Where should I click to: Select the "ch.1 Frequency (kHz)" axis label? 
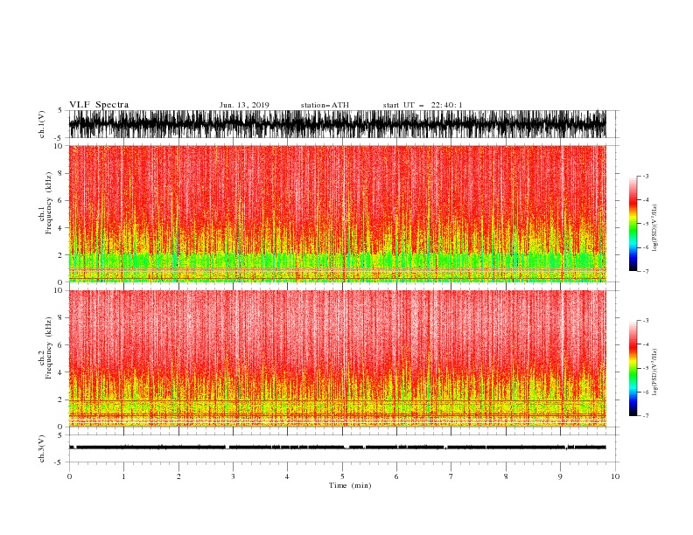point(45,213)
